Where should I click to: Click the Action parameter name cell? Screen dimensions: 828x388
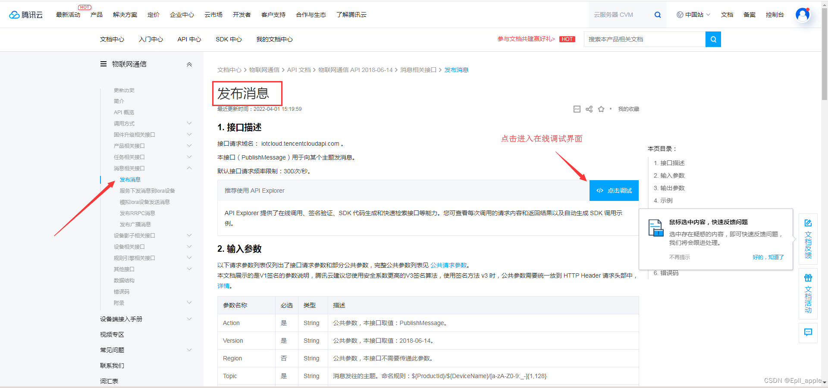[x=246, y=323]
